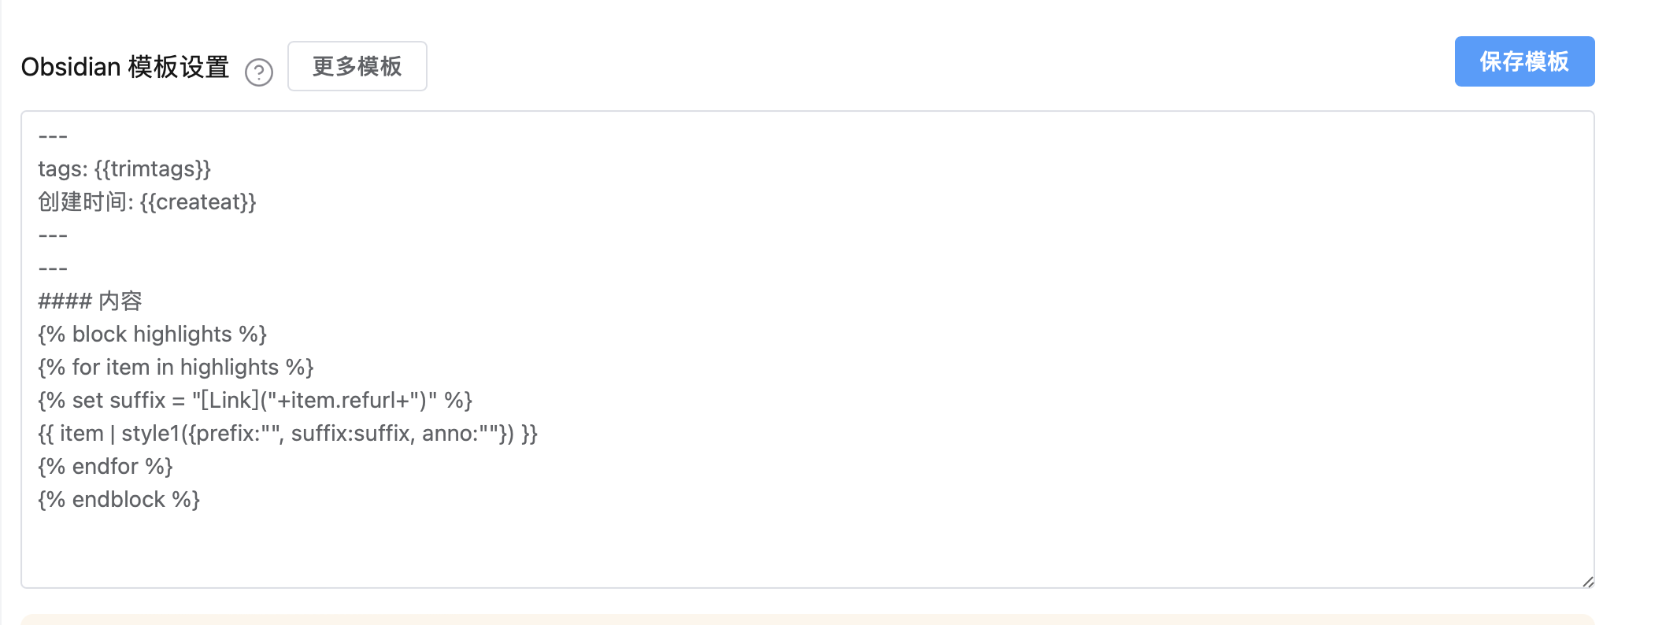
Task: Open the help question-mark icon beside Obsidian 模板设置
Action: click(258, 72)
